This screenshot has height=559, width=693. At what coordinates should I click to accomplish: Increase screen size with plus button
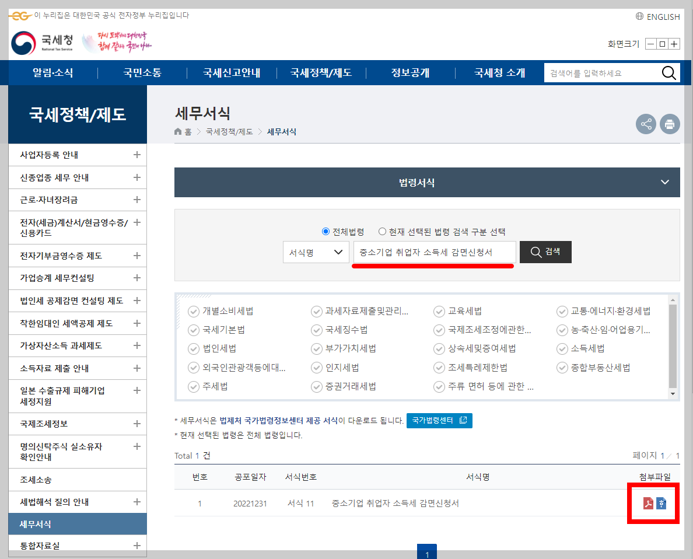(x=674, y=44)
